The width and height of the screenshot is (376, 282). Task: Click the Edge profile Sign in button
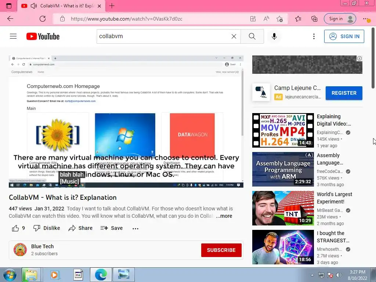[340, 19]
